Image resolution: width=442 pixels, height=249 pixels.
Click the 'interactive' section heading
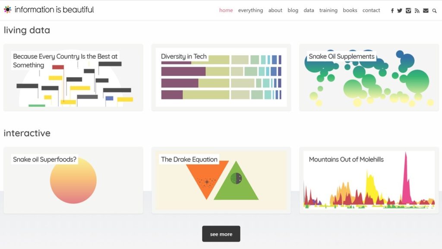pos(27,133)
